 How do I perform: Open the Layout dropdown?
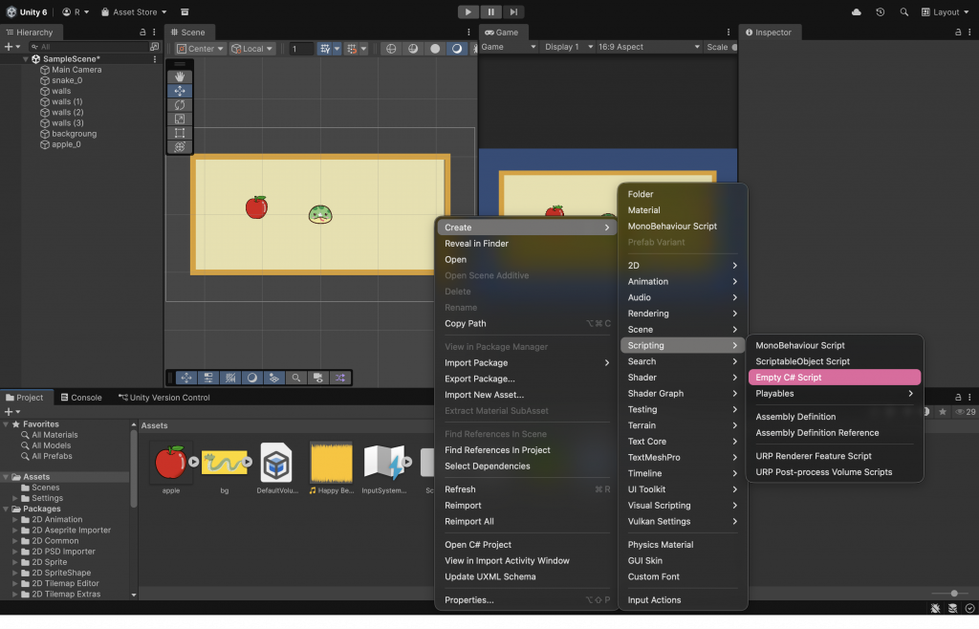pyautogui.click(x=946, y=11)
